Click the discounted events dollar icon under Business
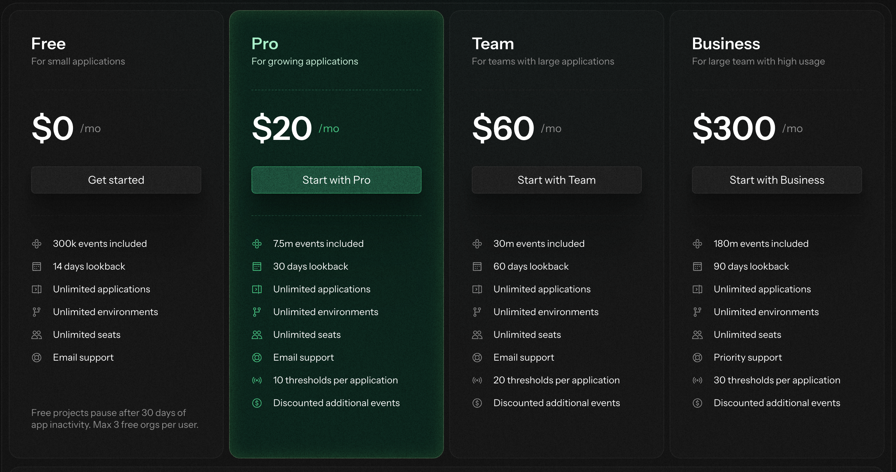 697,403
